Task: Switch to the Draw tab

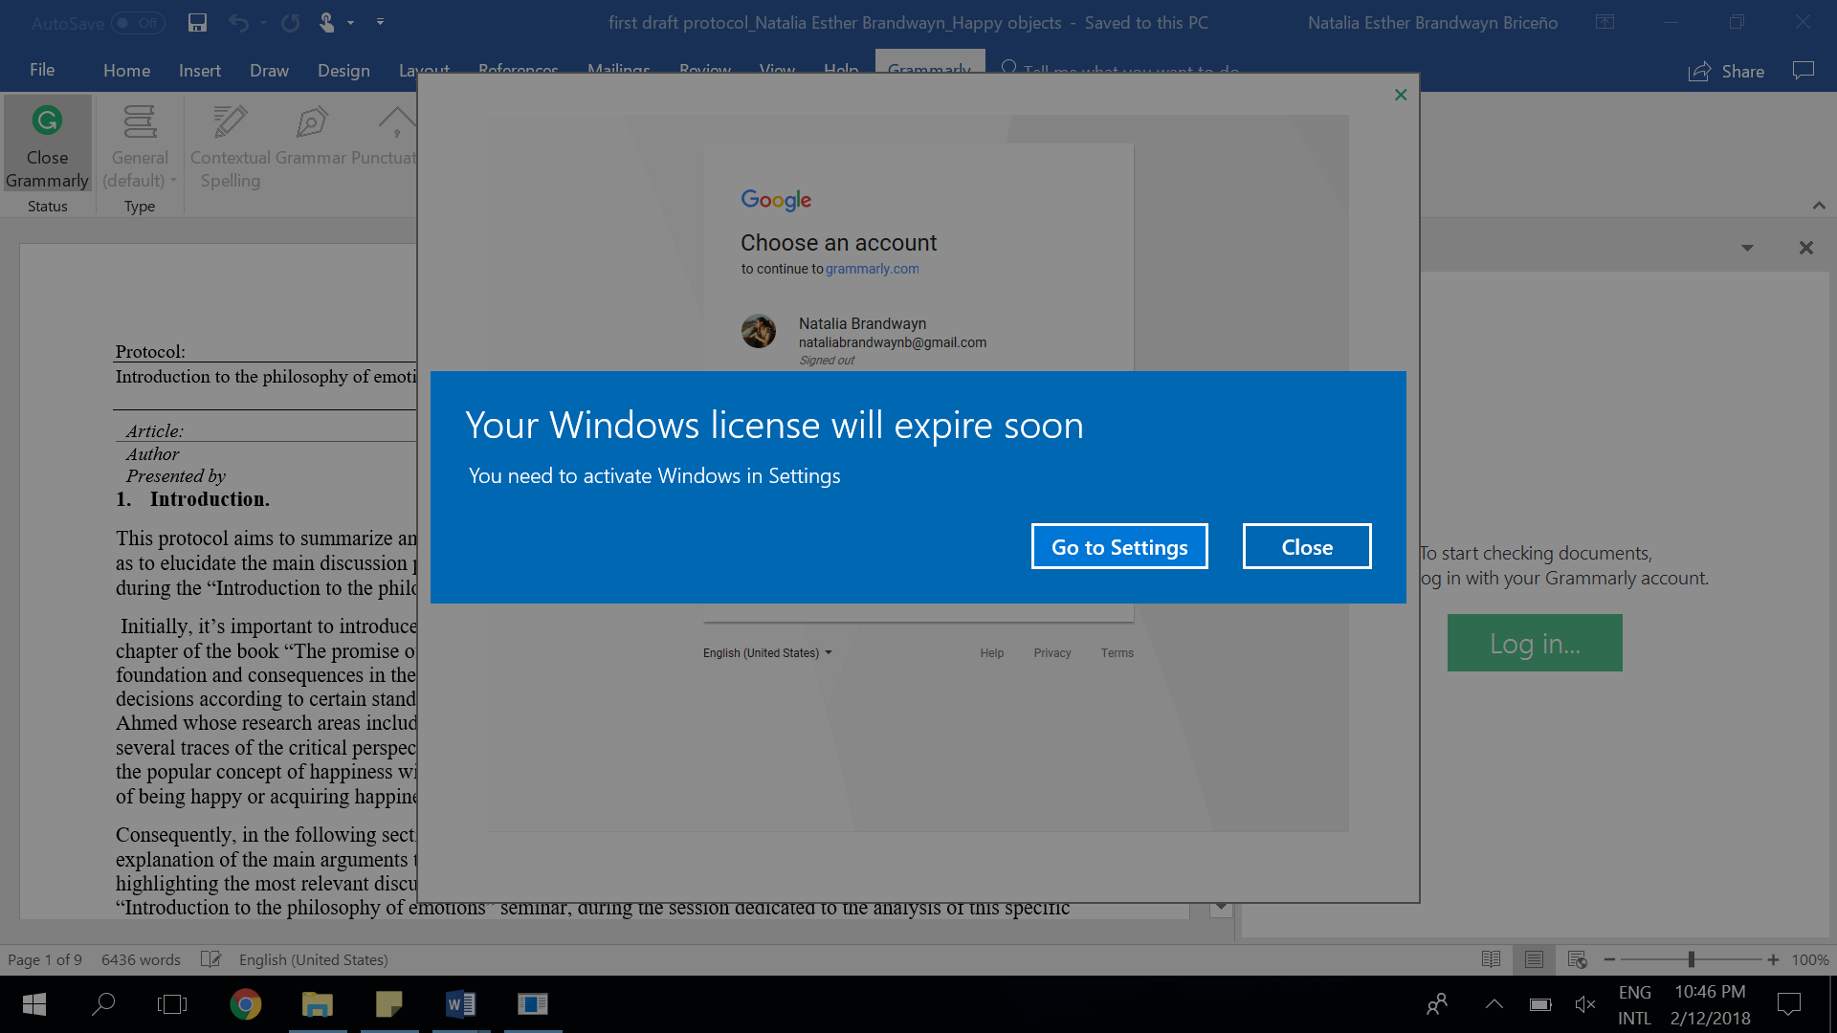Action: pos(269,70)
